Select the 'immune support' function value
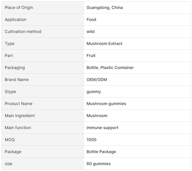This screenshot has width=192, height=171. pos(103,128)
